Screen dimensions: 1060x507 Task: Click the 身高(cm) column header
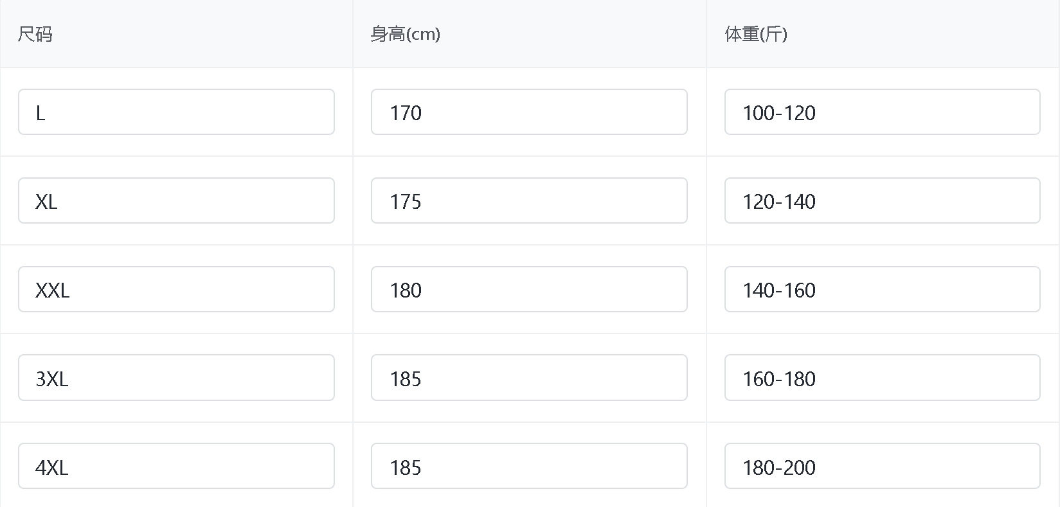click(x=405, y=34)
